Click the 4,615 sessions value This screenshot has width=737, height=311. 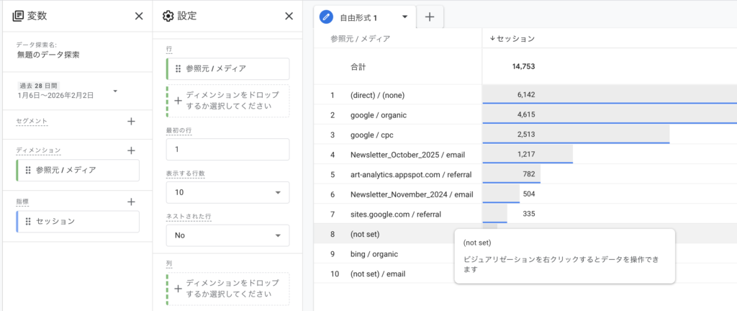tap(526, 114)
